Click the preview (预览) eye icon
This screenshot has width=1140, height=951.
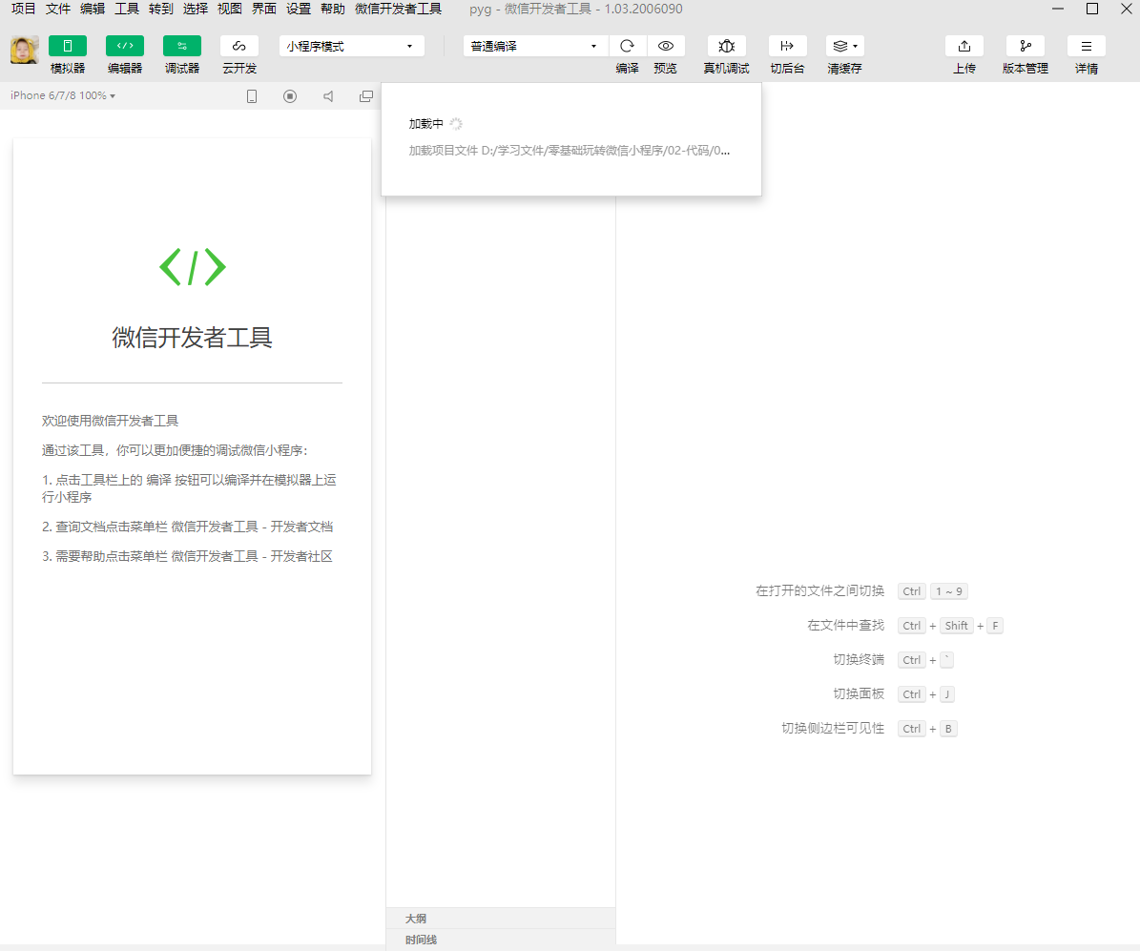[665, 46]
